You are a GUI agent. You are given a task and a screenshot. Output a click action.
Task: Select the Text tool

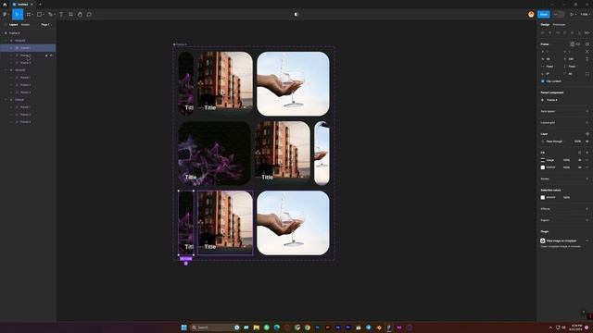[61, 15]
